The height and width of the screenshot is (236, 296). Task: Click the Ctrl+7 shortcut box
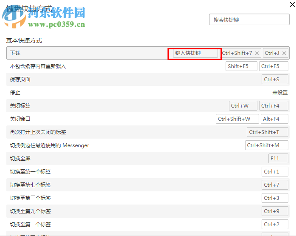275,185
